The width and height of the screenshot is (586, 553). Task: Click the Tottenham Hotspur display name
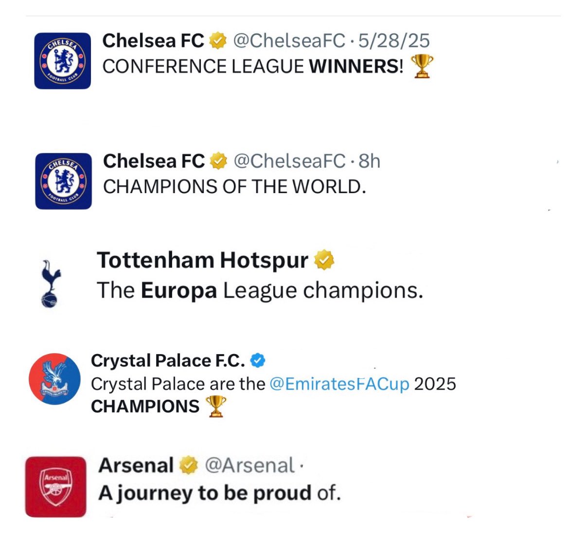click(203, 261)
